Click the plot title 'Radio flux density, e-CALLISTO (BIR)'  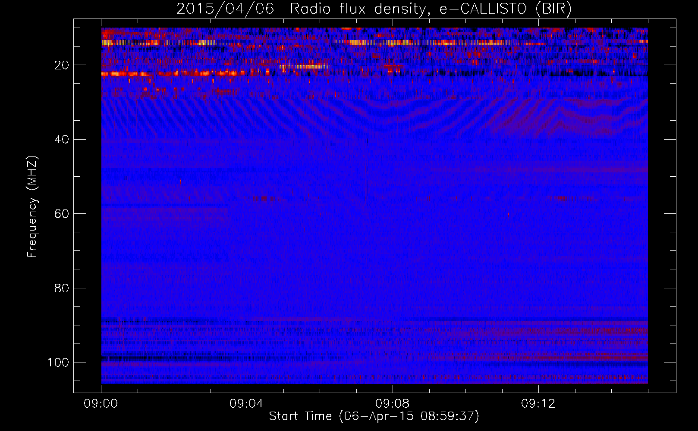click(431, 9)
